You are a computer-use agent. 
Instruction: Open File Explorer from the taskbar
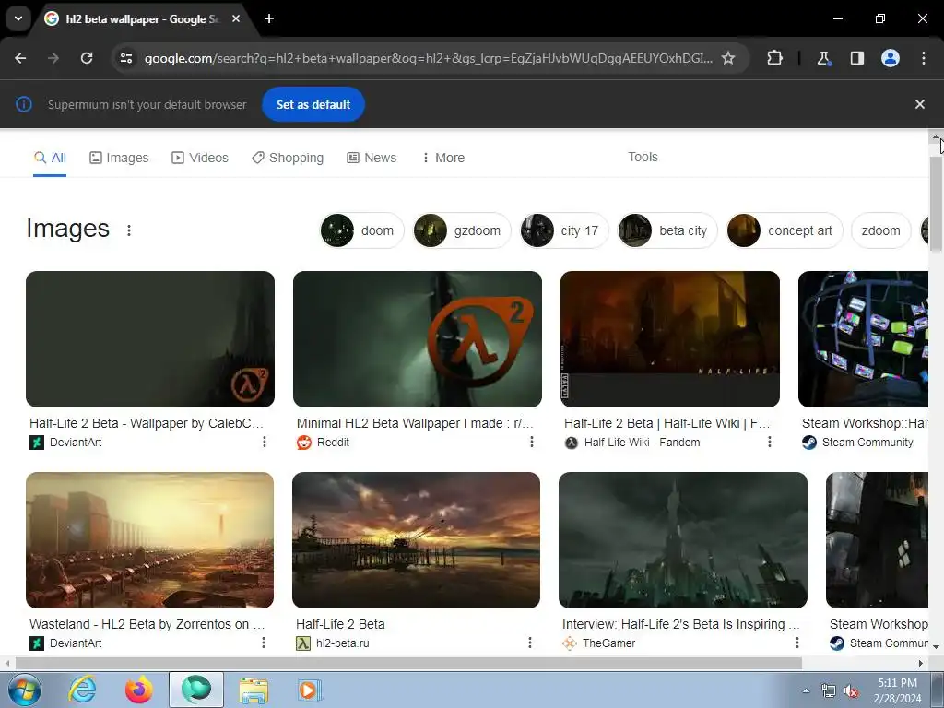point(254,690)
